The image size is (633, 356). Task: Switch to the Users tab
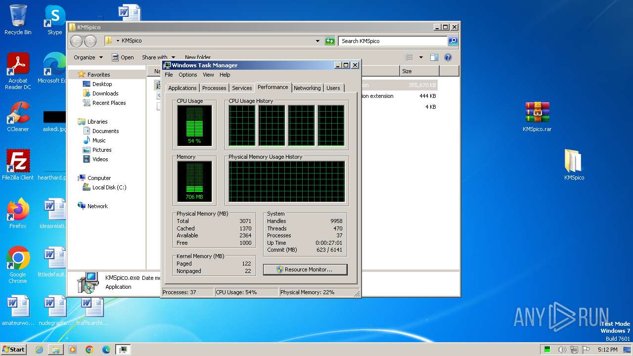tap(333, 88)
